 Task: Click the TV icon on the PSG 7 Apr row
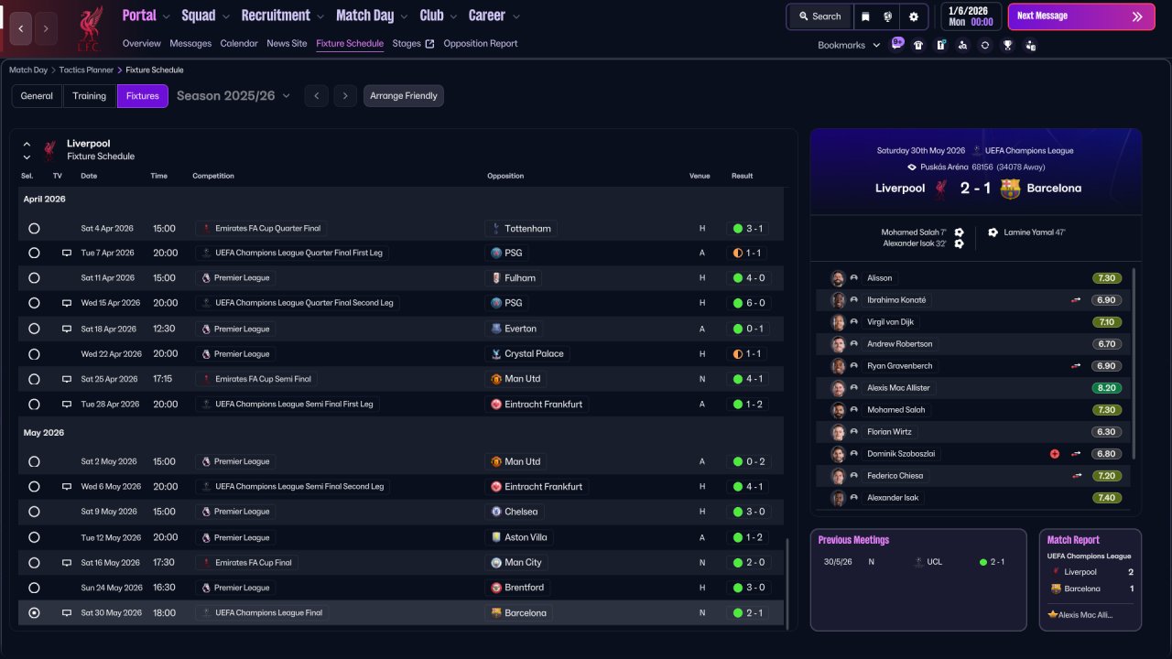67,253
